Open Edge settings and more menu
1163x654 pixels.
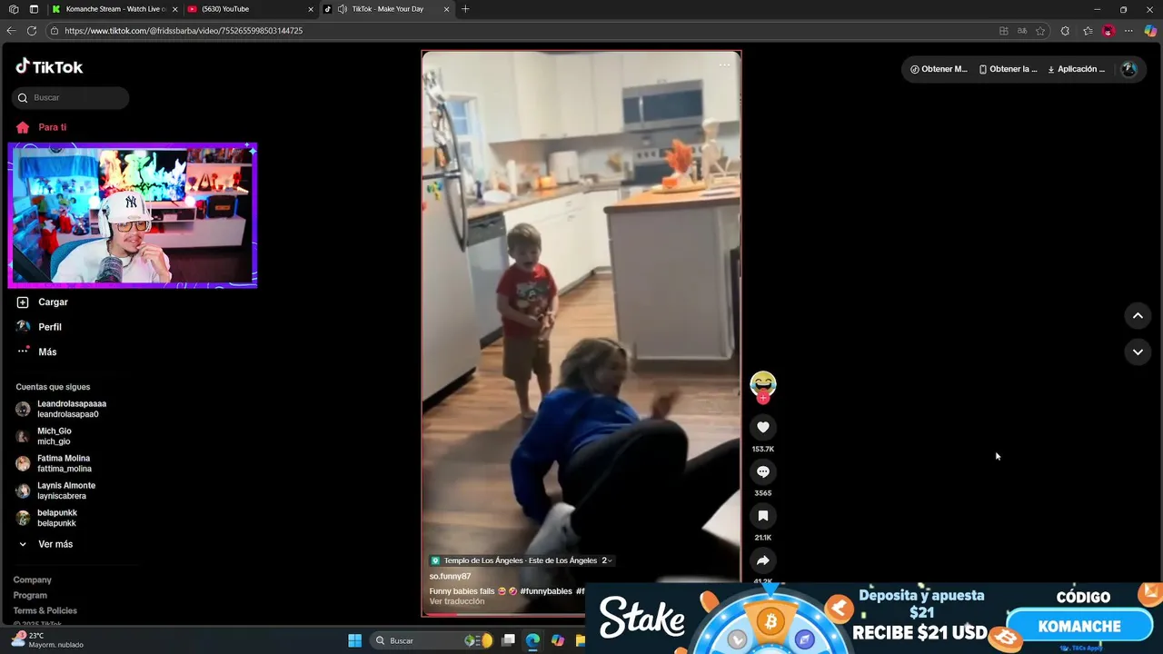click(x=1129, y=31)
